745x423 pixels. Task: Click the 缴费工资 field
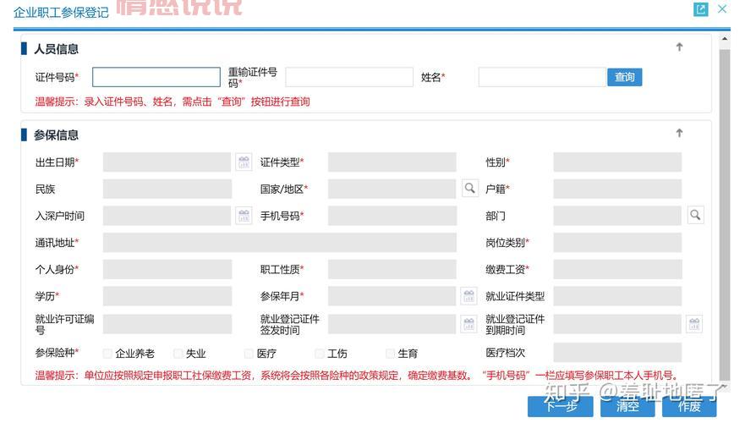(x=617, y=270)
